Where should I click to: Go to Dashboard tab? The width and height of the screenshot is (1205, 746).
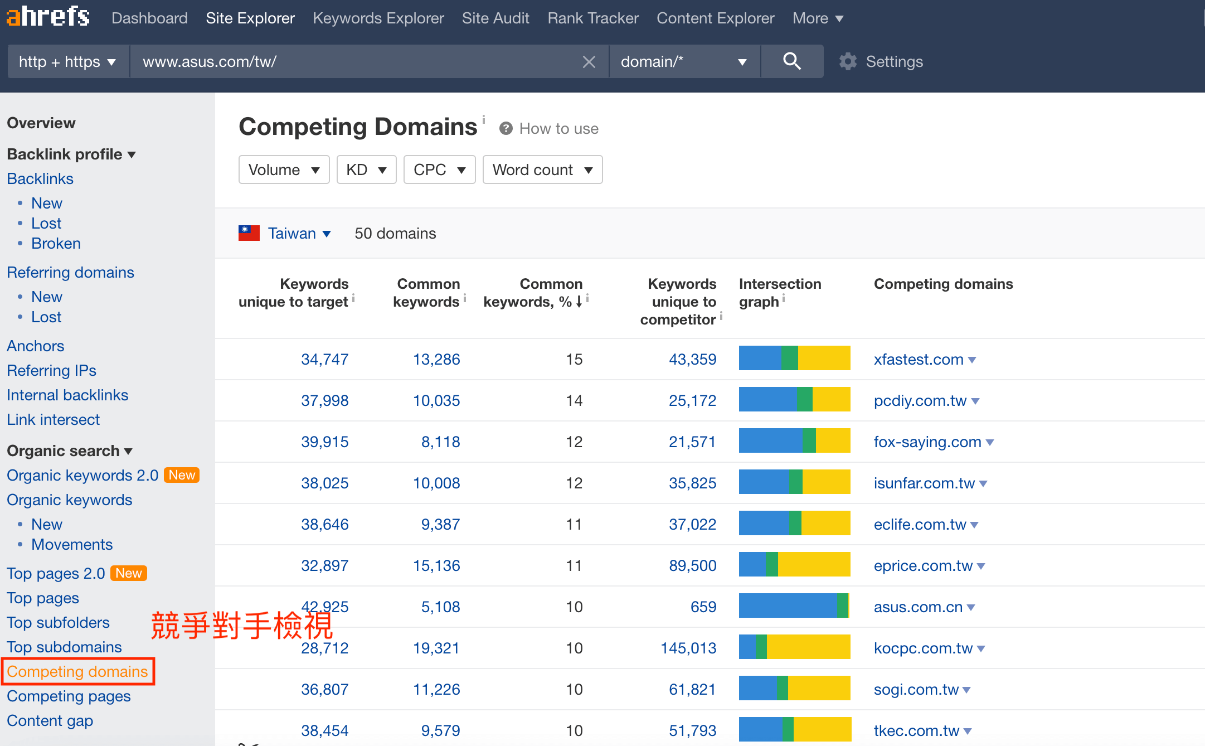[149, 18]
